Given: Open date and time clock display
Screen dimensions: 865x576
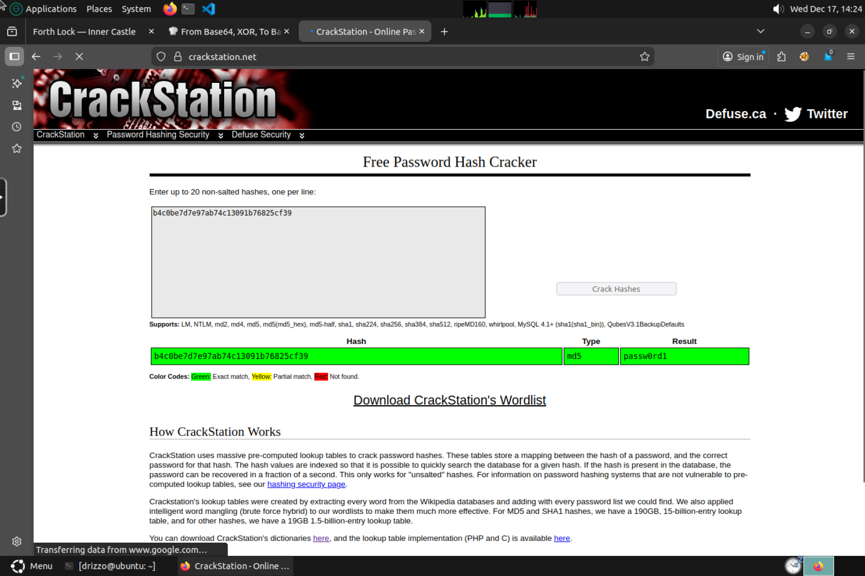Looking at the screenshot, I should click(x=826, y=9).
